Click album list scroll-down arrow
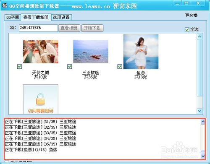The height and width of the screenshot is (164, 210). [199, 111]
